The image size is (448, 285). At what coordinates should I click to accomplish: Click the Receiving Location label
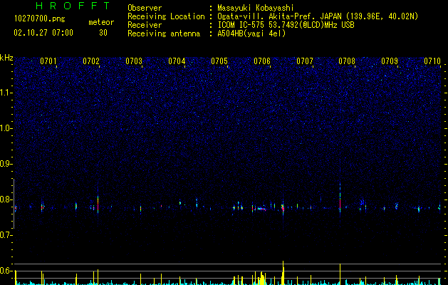pyautogui.click(x=166, y=16)
